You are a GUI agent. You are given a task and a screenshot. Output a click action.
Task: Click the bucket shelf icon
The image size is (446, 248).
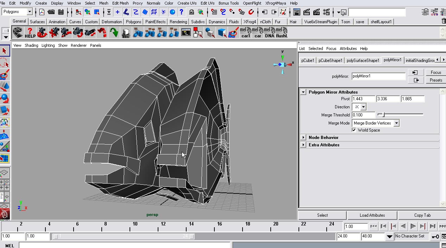(x=126, y=33)
